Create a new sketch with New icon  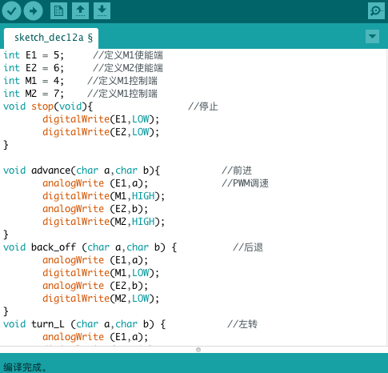(x=58, y=11)
